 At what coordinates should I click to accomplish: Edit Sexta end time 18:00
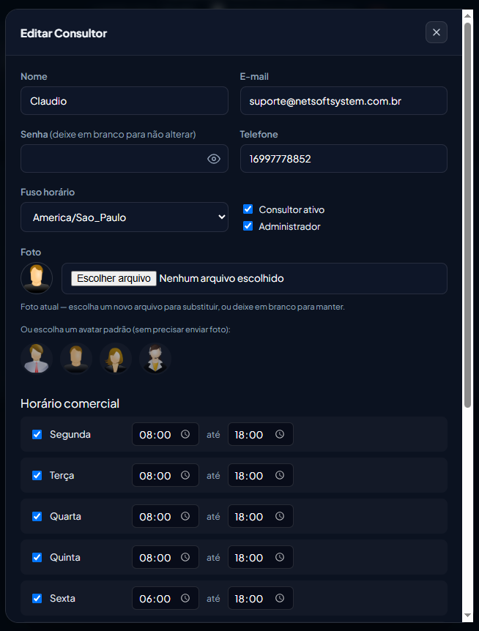(x=261, y=599)
